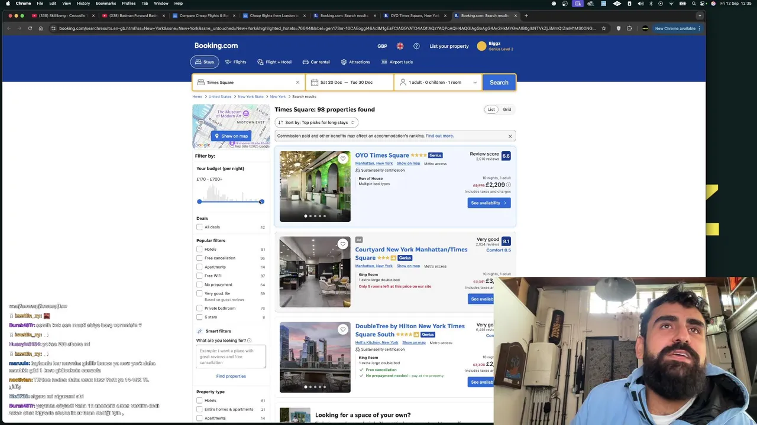Click See availability for OYO Times Square
The image size is (757, 425).
tap(489, 203)
